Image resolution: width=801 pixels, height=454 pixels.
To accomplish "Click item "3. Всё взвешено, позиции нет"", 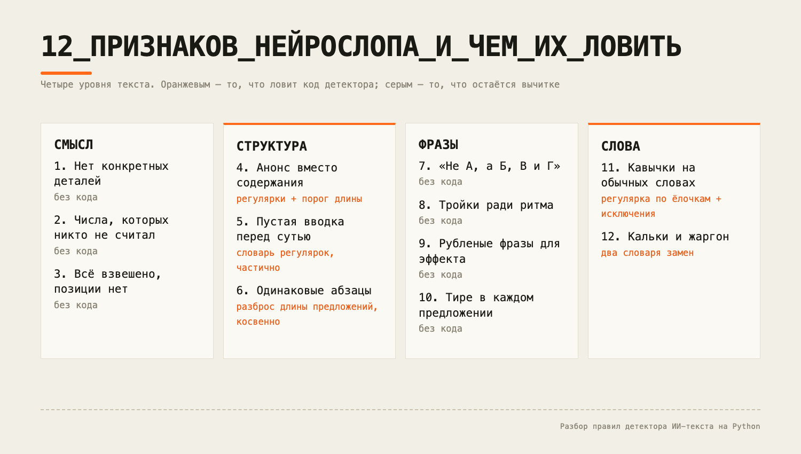I will tap(107, 281).
